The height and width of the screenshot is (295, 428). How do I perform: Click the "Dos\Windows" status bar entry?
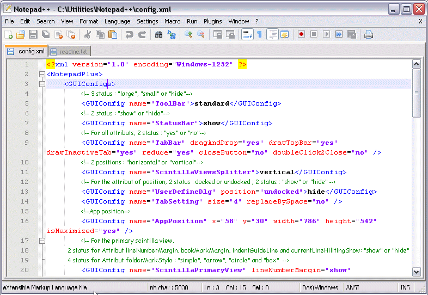320,287
